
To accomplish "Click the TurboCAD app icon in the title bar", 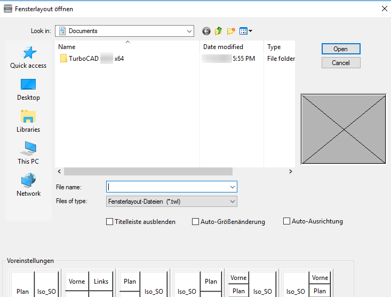I will [7, 9].
